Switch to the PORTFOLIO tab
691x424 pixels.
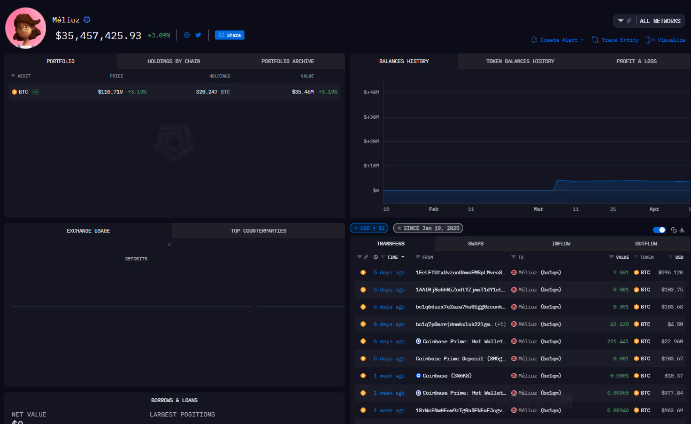click(x=60, y=61)
